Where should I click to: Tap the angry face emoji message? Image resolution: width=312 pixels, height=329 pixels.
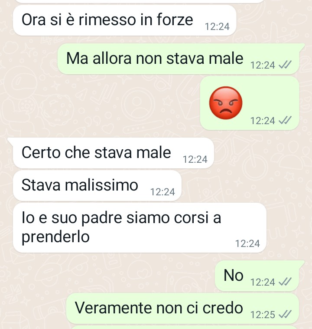[226, 103]
